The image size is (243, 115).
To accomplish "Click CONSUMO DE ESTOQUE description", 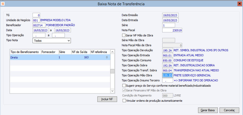I will pos(188,60).
